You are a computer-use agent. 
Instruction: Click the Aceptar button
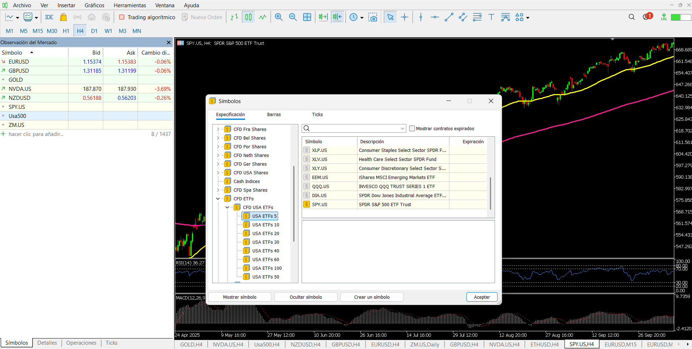(x=482, y=297)
